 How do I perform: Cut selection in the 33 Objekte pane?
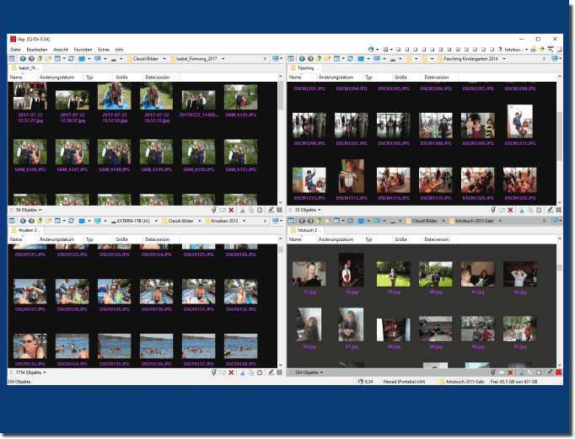tap(521, 210)
